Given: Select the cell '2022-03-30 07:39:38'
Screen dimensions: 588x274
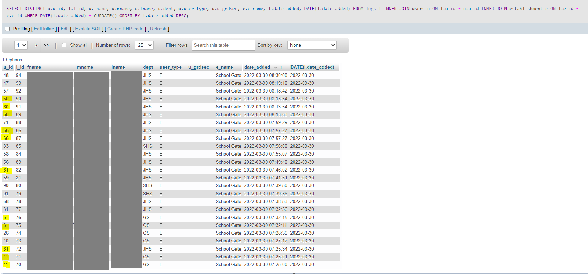Looking at the screenshot, I should click(266, 194).
